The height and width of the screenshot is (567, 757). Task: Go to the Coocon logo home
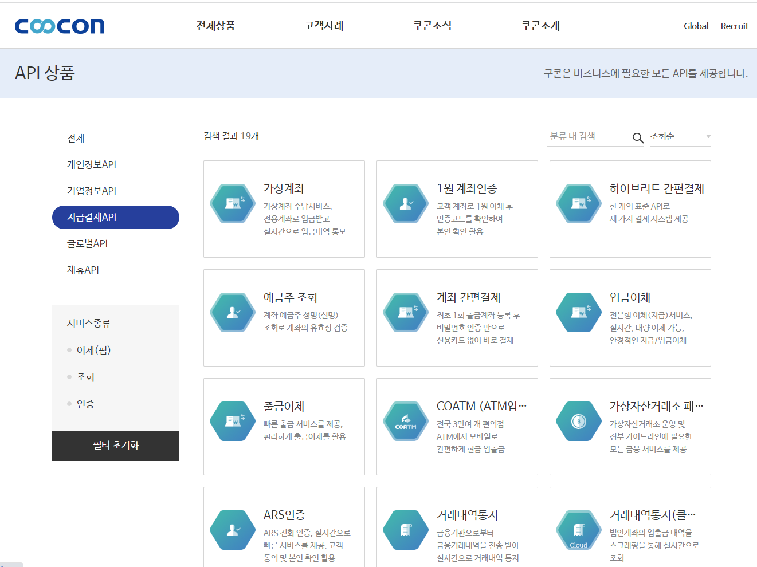point(60,26)
